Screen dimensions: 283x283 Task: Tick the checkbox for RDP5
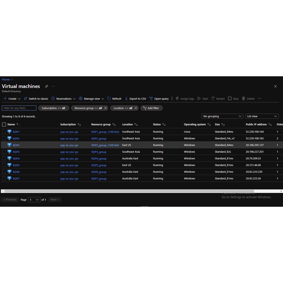(x=4, y=165)
